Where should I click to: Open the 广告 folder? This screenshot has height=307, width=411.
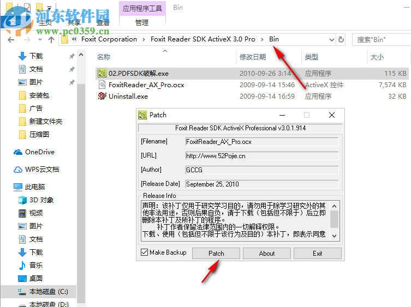(36, 109)
